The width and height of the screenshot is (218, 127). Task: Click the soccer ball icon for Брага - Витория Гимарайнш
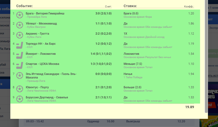click(x=20, y=15)
